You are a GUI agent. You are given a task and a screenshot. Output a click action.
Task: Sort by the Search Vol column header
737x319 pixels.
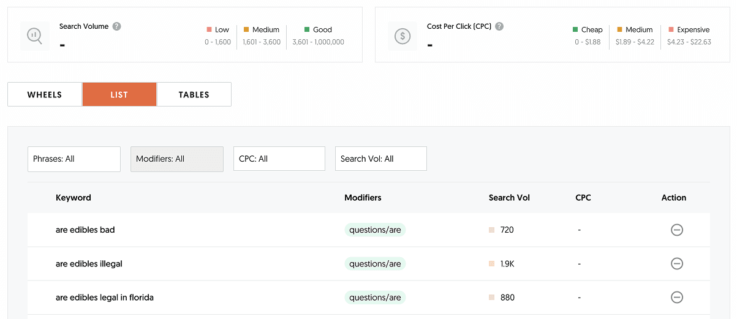(x=509, y=198)
